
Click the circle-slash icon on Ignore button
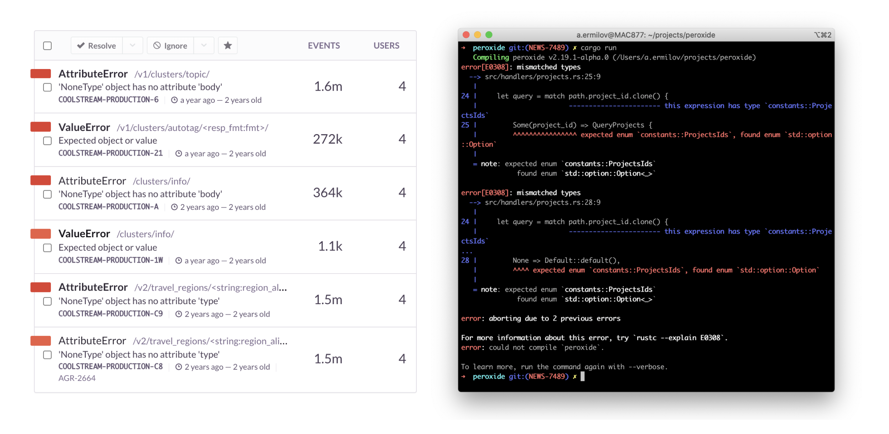pyautogui.click(x=157, y=45)
